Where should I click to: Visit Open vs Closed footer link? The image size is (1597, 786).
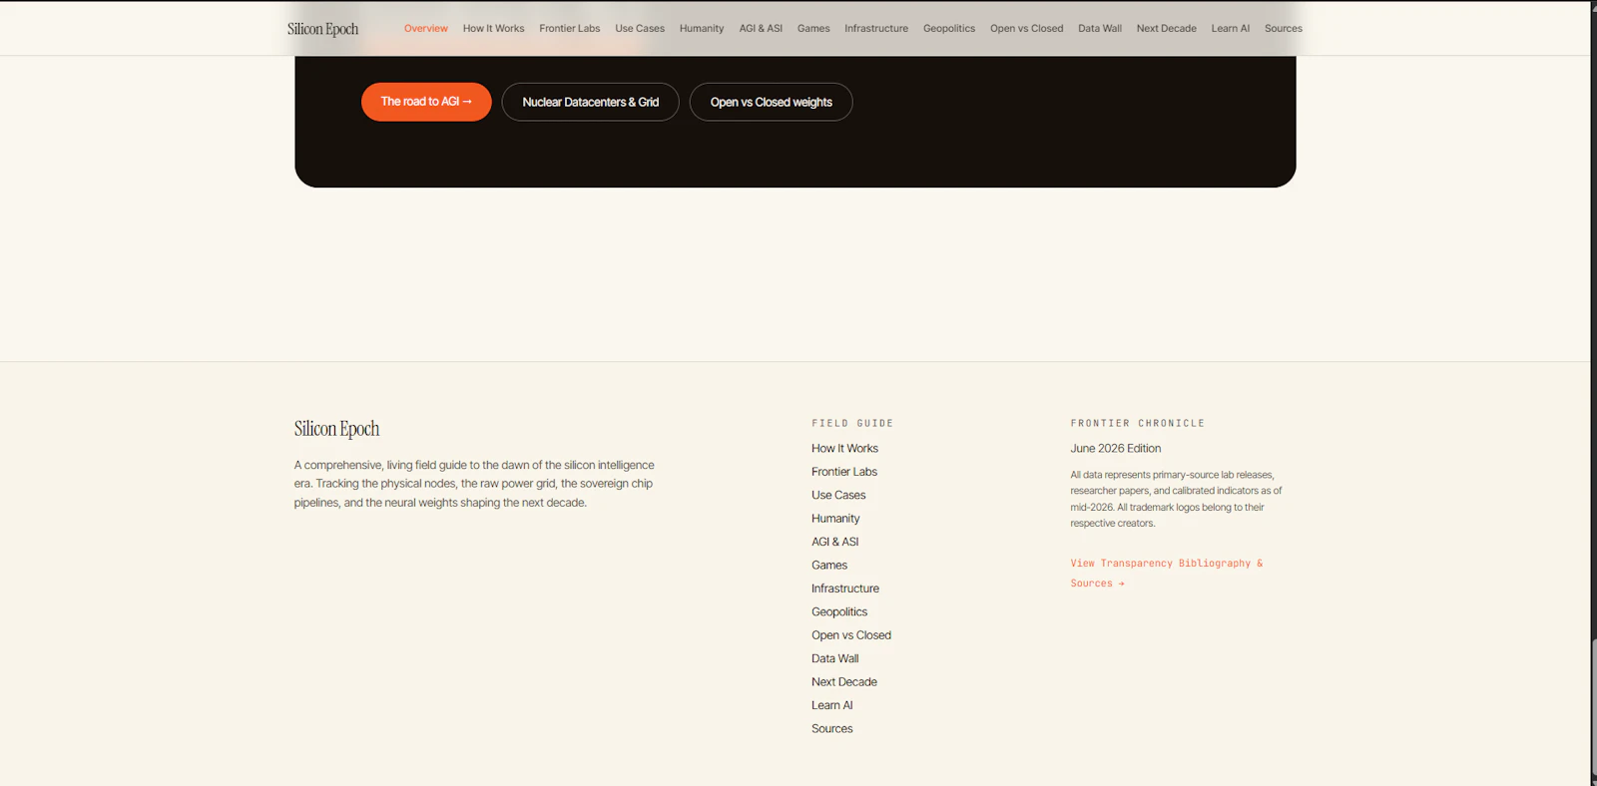[x=851, y=635]
